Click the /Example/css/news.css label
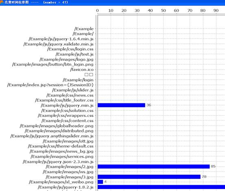This screenshot has width=225, height=191. click(x=70, y=95)
